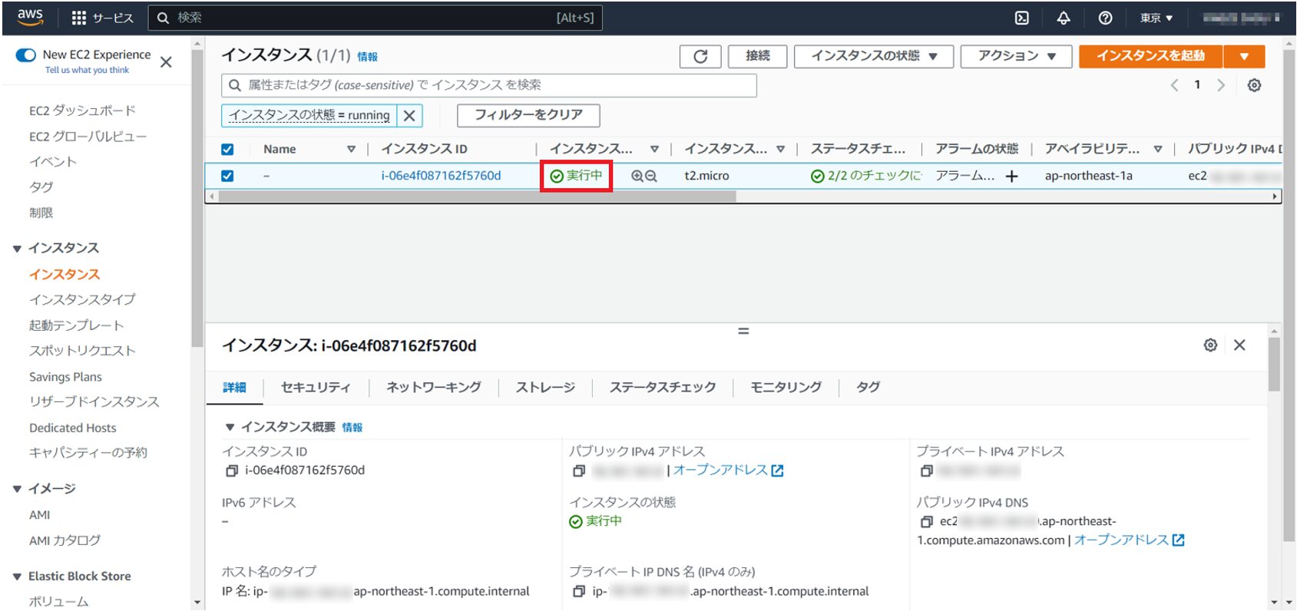1297x611 pixels.
Task: Click the horizontal table scrollbar
Action: [x=476, y=197]
